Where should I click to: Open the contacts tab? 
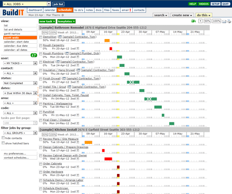point(139,10)
